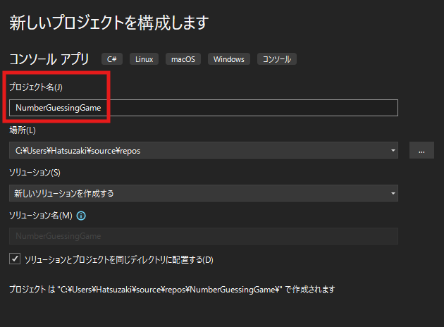The height and width of the screenshot is (327, 444).
Task: Click the location path C:¥Users¥Hatsuzaki¥source¥repos
Action: click(78, 151)
